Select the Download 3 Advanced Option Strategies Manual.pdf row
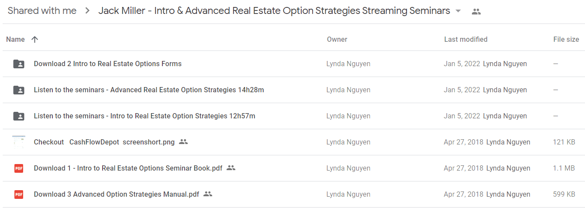The image size is (585, 208). pyautogui.click(x=262, y=195)
